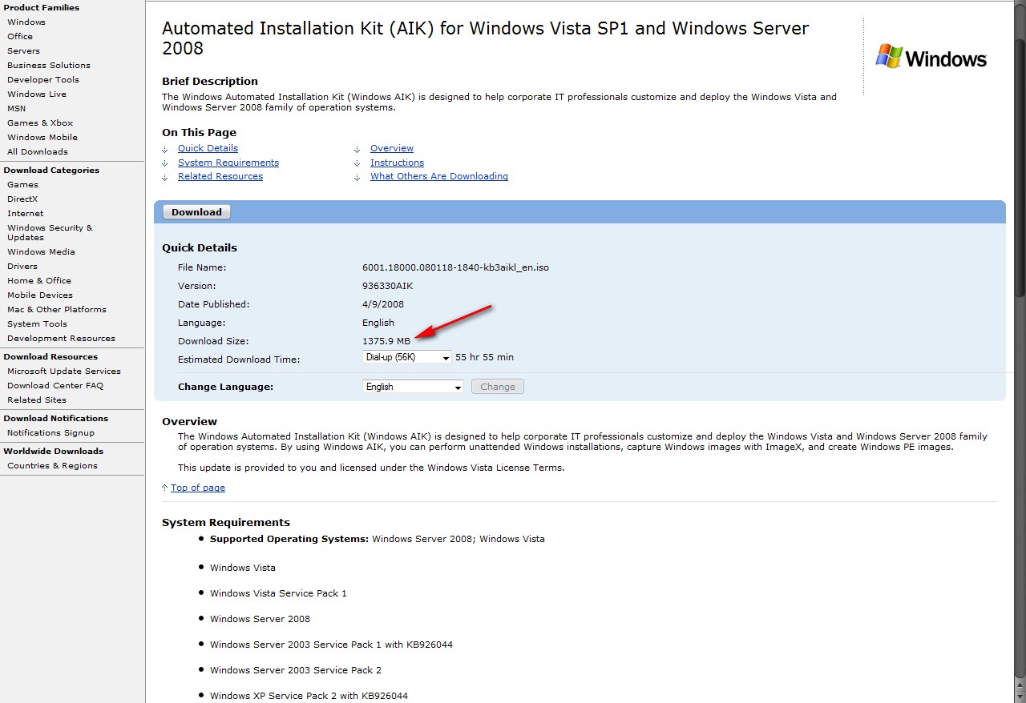Open Development Resources category
Viewport: 1026px width, 703px height.
point(61,339)
